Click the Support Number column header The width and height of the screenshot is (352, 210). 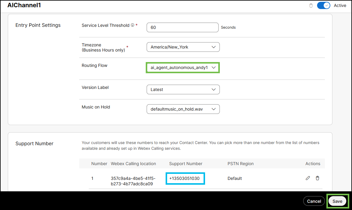pyautogui.click(x=186, y=164)
